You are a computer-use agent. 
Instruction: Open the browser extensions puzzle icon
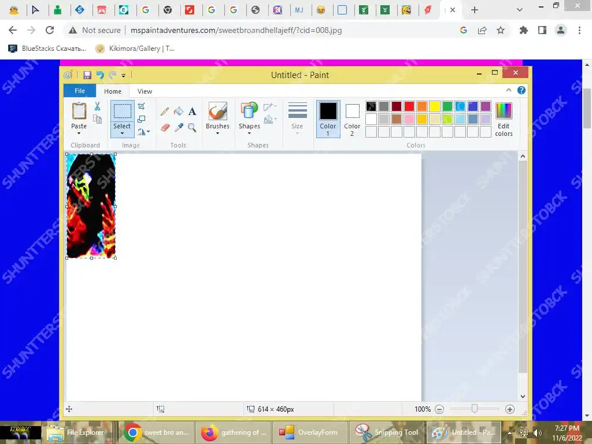pos(523,30)
